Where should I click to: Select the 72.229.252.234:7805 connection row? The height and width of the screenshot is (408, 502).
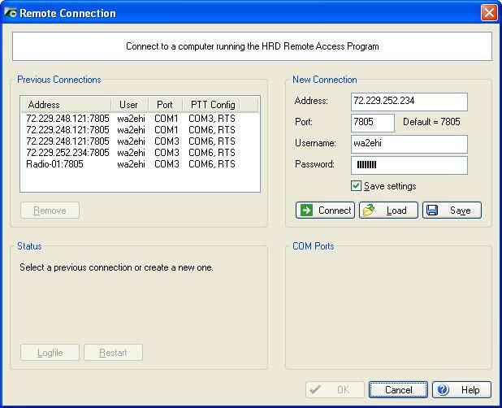tap(67, 153)
